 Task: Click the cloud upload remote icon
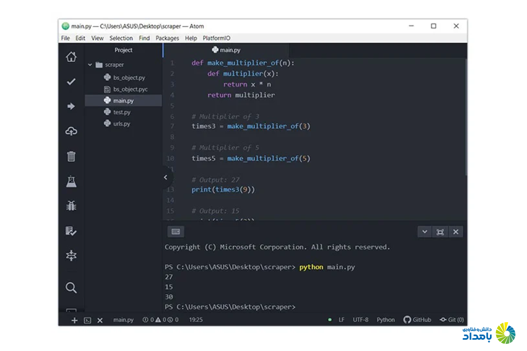[x=71, y=131]
